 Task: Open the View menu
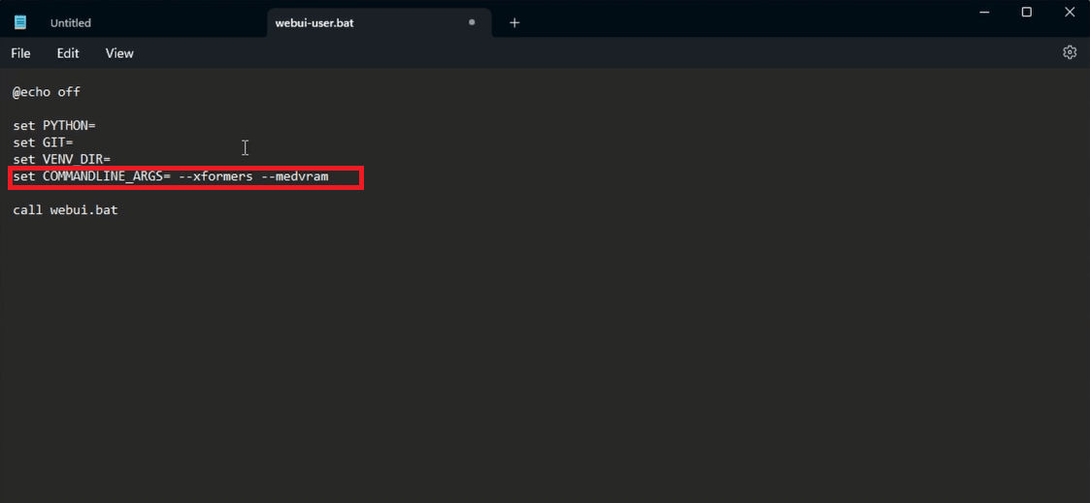118,53
